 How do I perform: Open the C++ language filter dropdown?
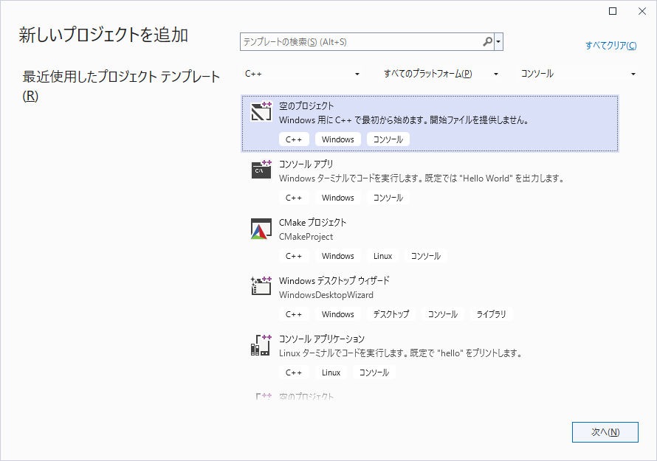coord(303,74)
